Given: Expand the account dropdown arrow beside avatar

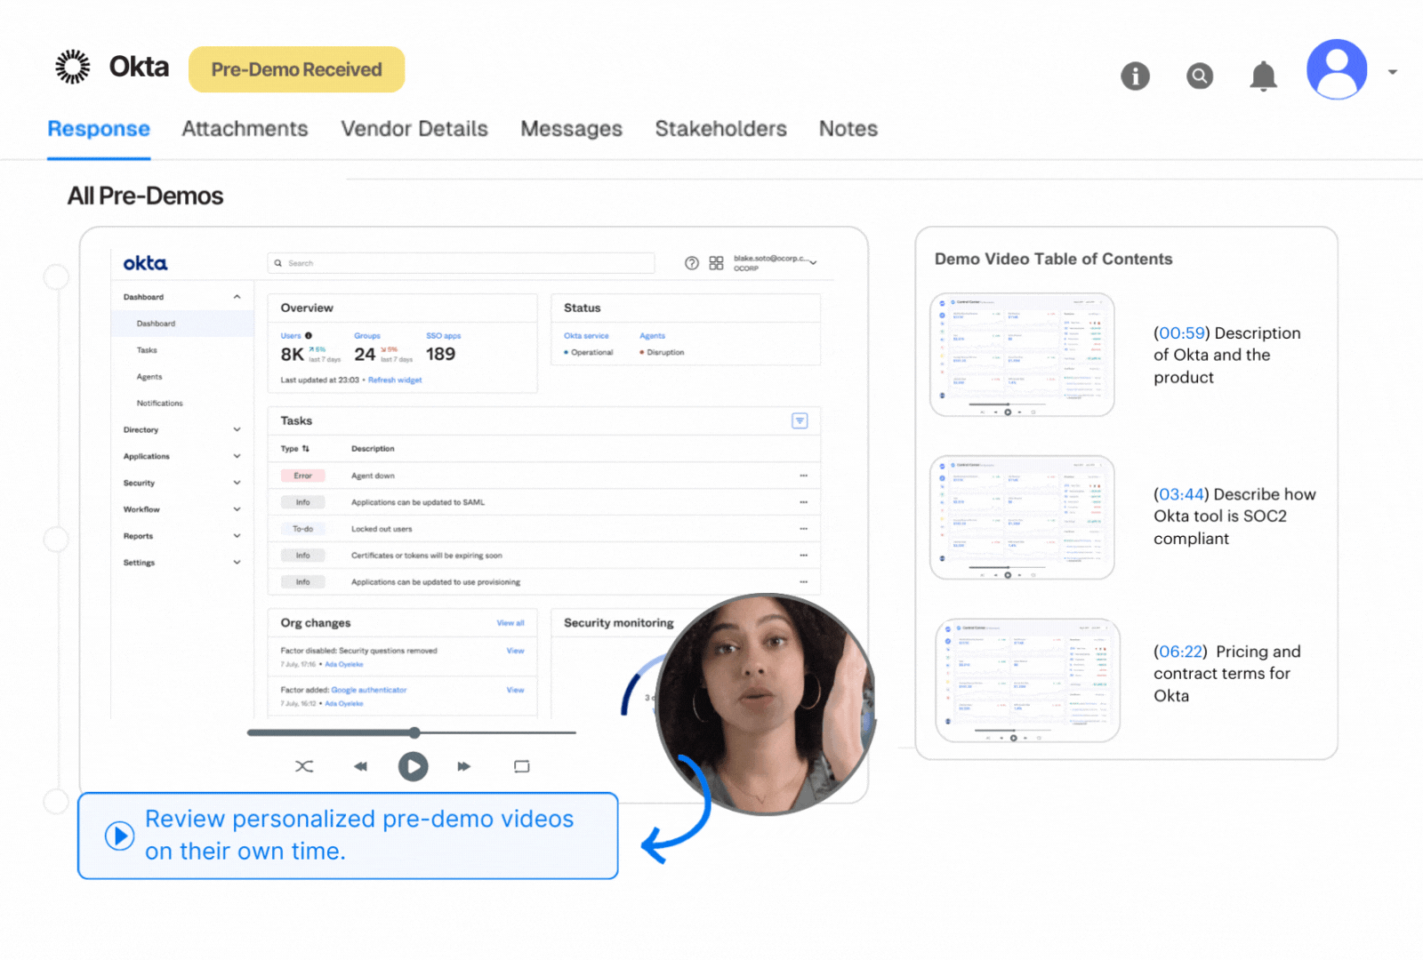Looking at the screenshot, I should 1393,72.
